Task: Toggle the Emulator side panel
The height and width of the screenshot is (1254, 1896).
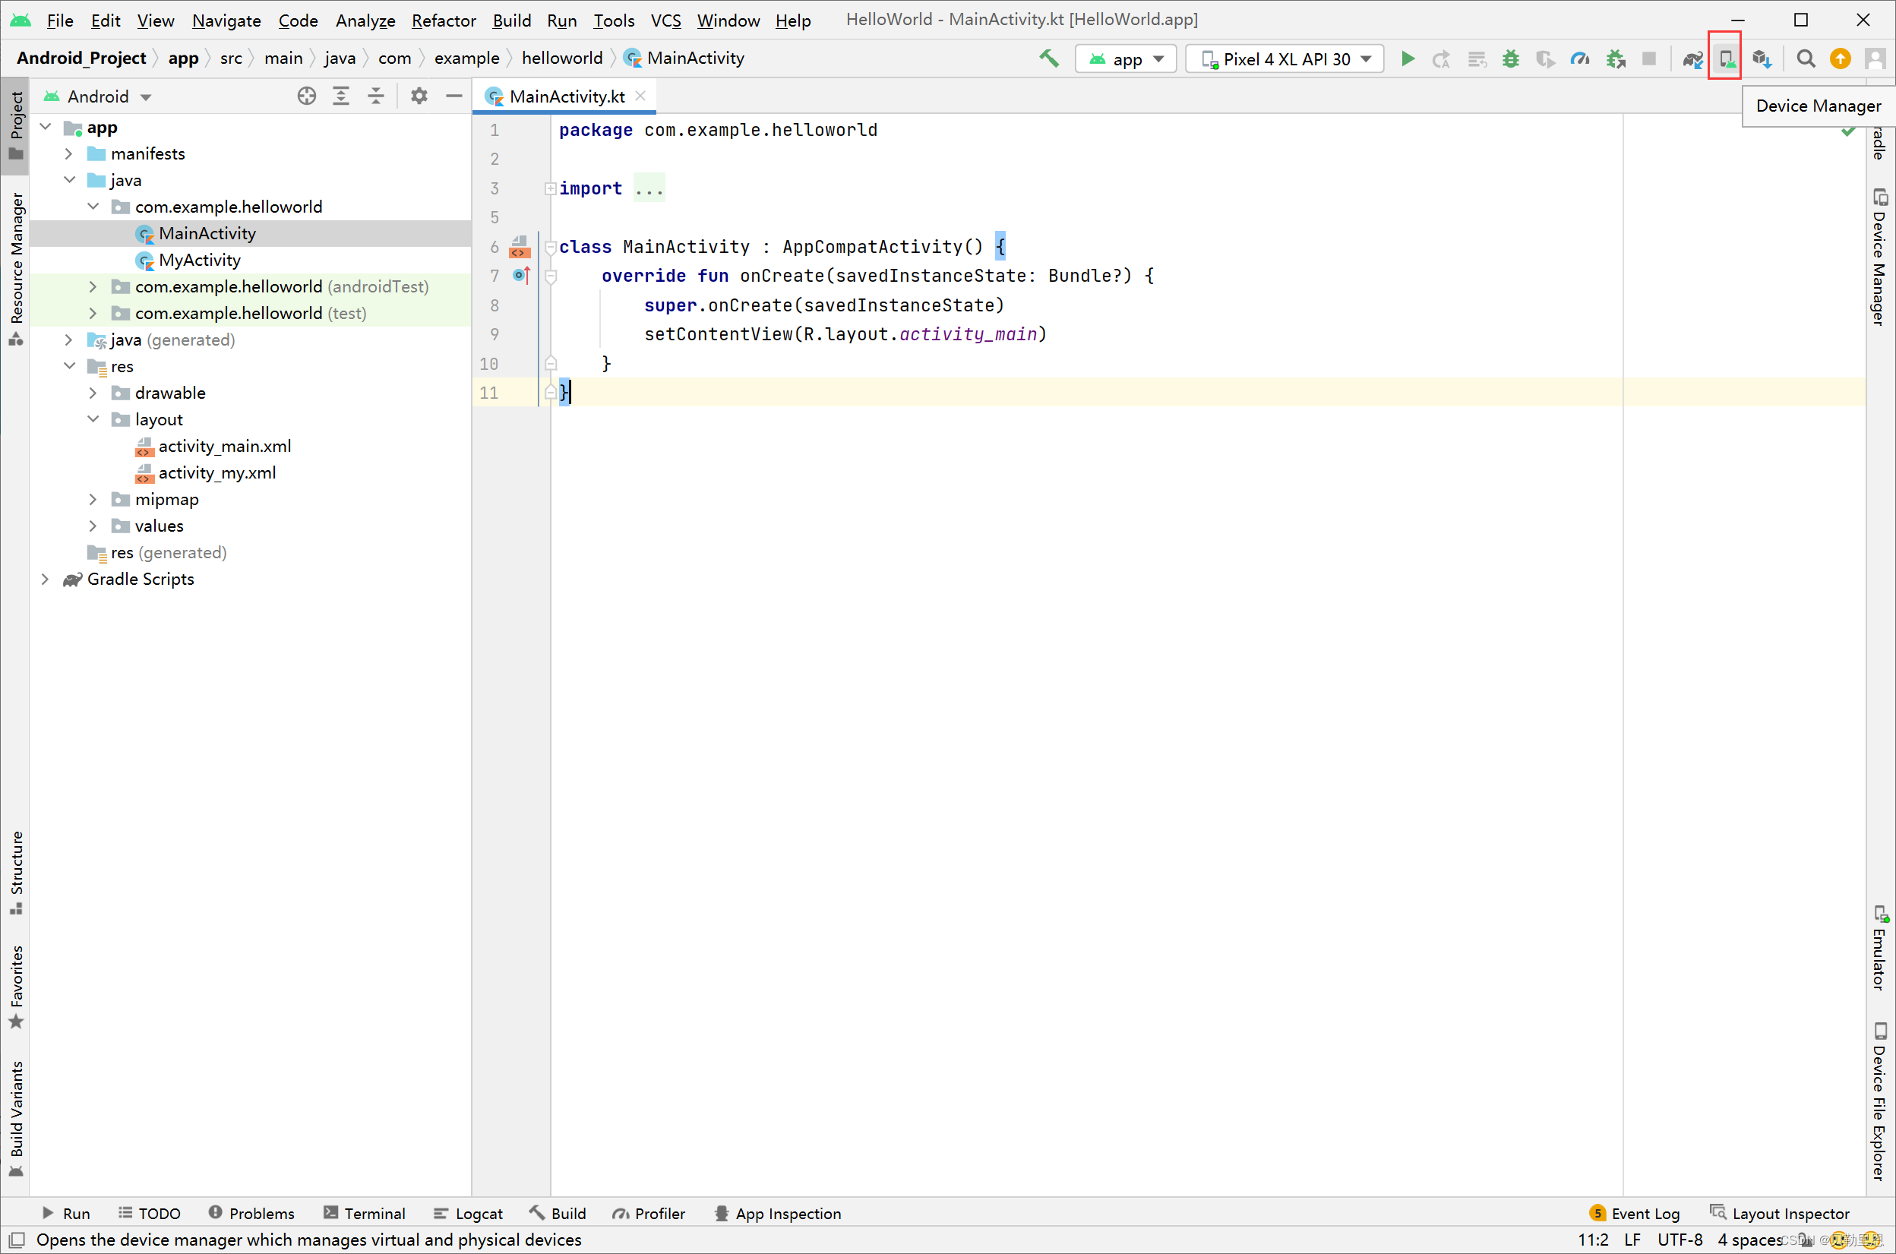Action: click(x=1879, y=949)
